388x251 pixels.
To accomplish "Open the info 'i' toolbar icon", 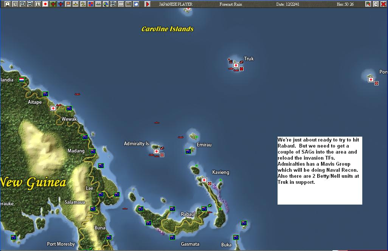I will pyautogui.click(x=37, y=4).
